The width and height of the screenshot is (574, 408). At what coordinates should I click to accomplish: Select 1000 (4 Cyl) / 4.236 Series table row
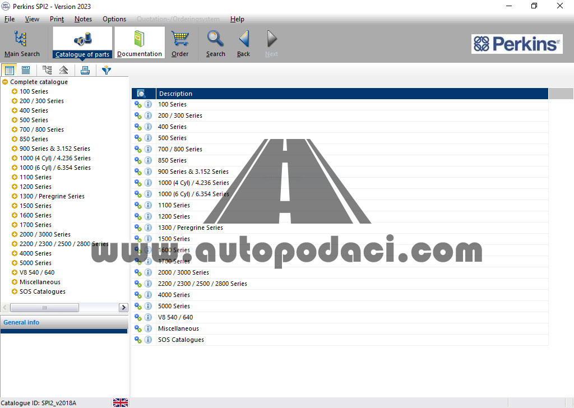coord(340,183)
